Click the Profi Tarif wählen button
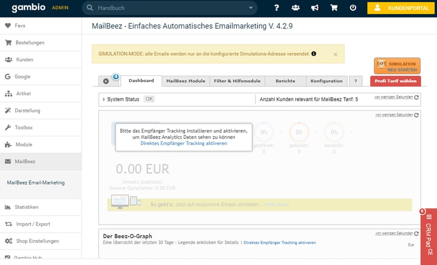 (x=395, y=81)
